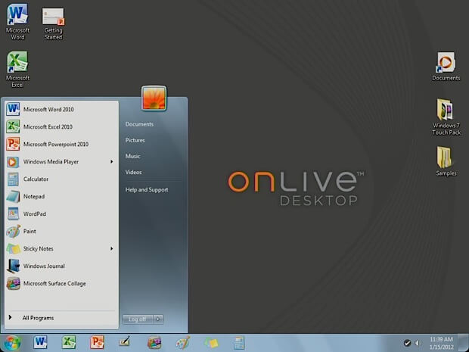Open the Samples folder on desktop
This screenshot has height=352, width=469.
[446, 161]
